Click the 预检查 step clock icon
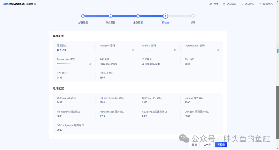279x150 pixels. tap(166, 16)
